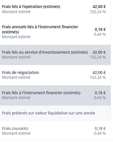Select the Frais de négociation label
The image size is (113, 143).
point(20,72)
